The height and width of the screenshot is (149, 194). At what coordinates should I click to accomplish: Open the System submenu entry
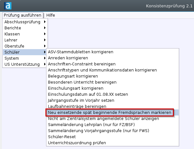pos(25,58)
